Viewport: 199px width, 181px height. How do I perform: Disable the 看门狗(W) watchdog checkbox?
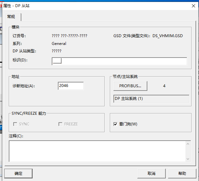pos(115,124)
